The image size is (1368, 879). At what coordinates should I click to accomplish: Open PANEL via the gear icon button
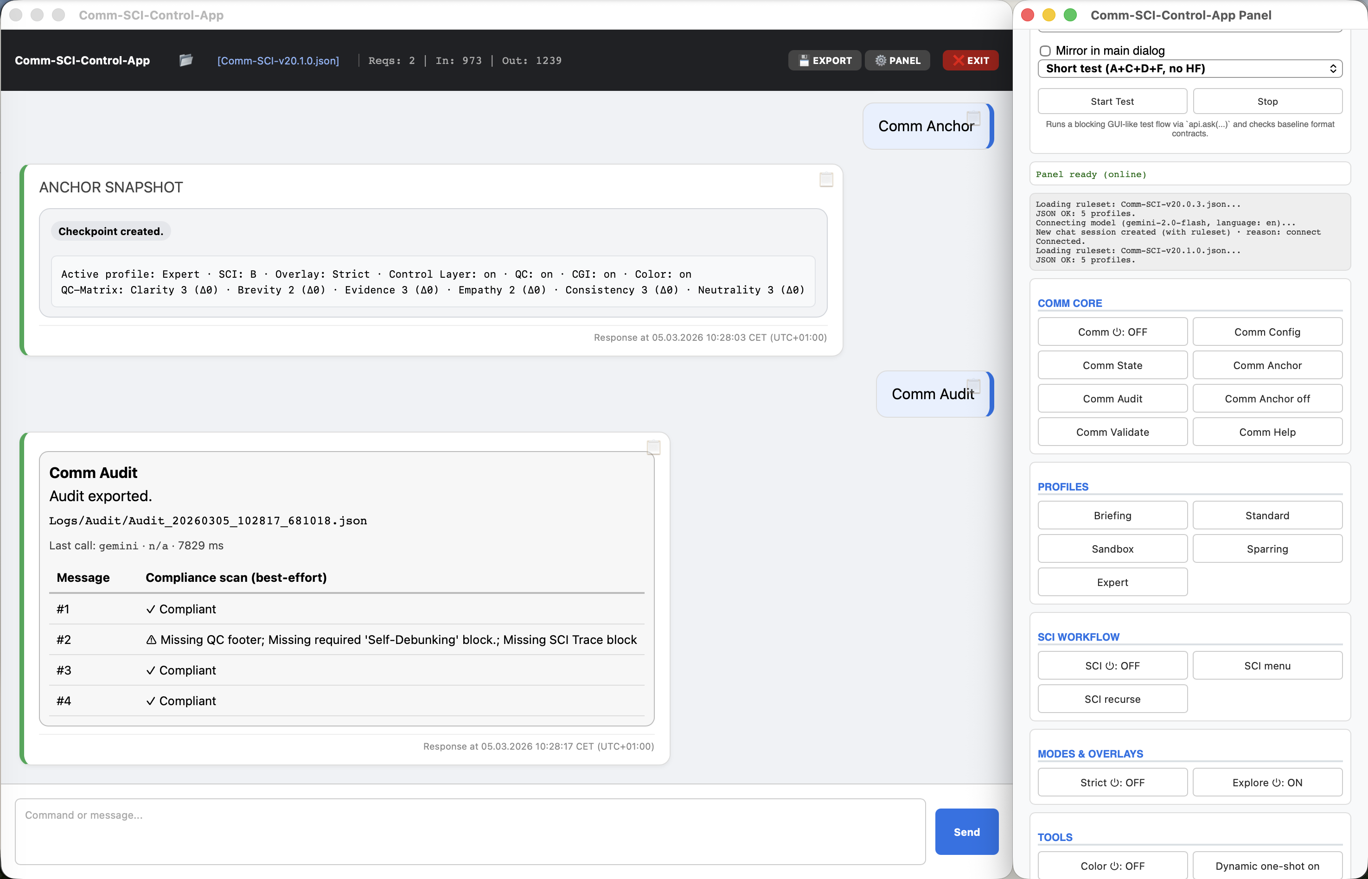tap(897, 61)
